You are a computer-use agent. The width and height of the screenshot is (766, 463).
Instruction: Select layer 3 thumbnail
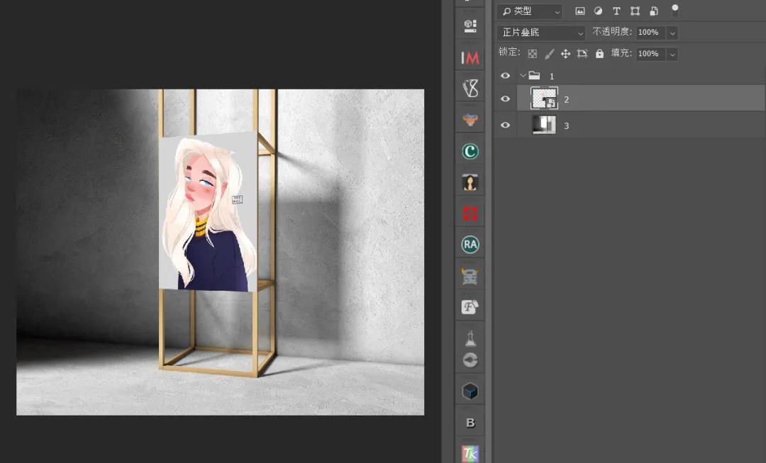(x=544, y=125)
